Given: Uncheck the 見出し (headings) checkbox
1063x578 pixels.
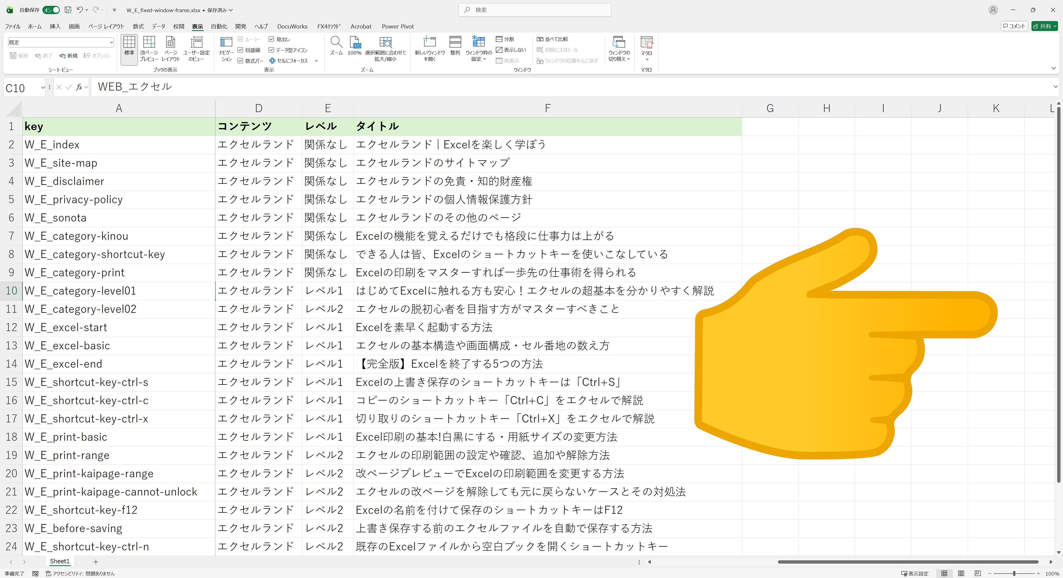Looking at the screenshot, I should click(271, 39).
